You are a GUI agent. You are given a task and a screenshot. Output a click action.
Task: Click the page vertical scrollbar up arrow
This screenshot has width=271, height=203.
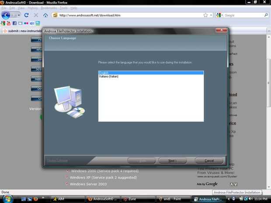tap(269, 37)
